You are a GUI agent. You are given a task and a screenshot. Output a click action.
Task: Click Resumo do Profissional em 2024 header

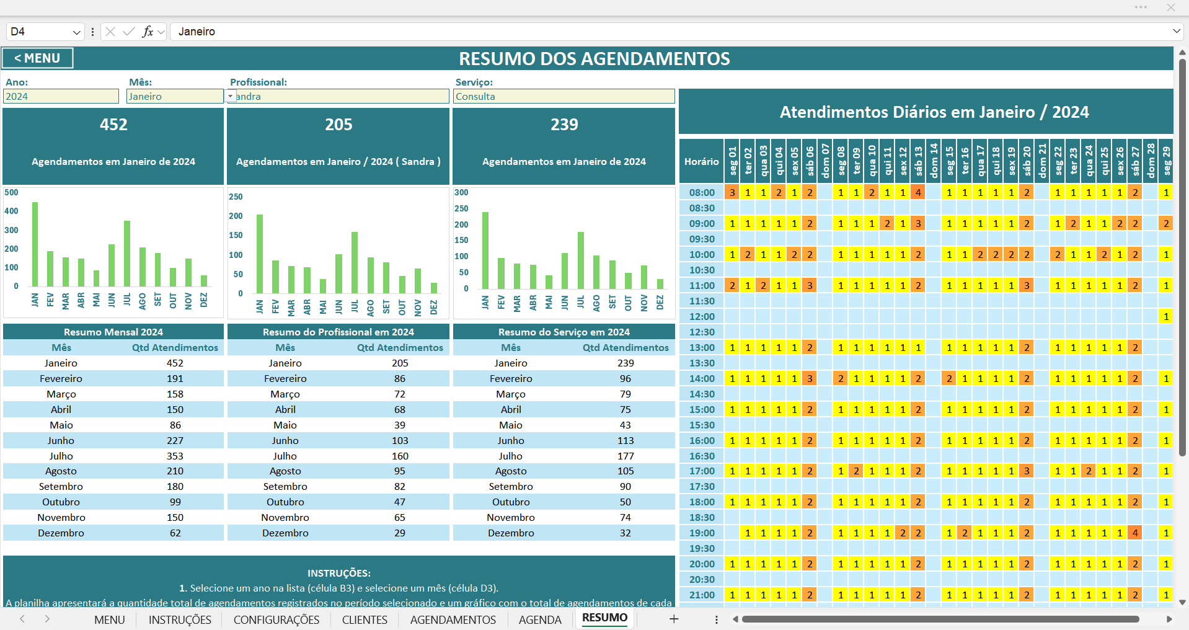(x=338, y=332)
